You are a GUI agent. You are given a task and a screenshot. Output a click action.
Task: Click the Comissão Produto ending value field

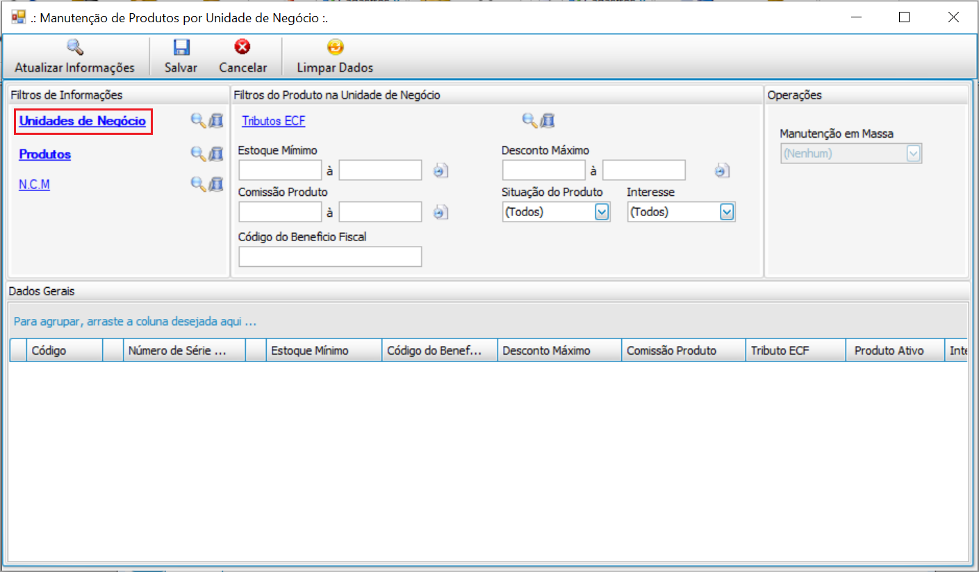[x=380, y=212]
